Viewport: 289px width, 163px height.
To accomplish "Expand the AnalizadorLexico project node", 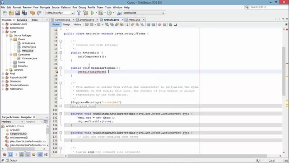I will coord(3,24).
